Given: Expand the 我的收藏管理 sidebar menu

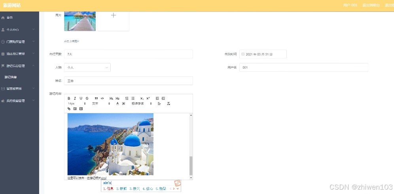Looking at the screenshot, I should 20,101.
